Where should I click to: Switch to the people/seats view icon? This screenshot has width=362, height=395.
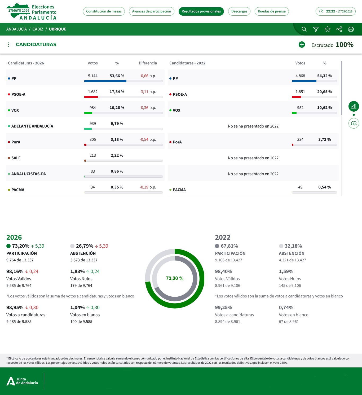click(354, 123)
